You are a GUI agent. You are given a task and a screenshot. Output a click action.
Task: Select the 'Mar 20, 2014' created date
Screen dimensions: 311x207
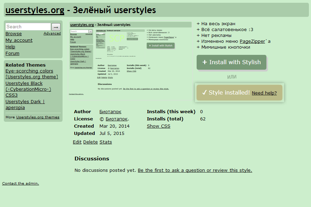(x=114, y=126)
